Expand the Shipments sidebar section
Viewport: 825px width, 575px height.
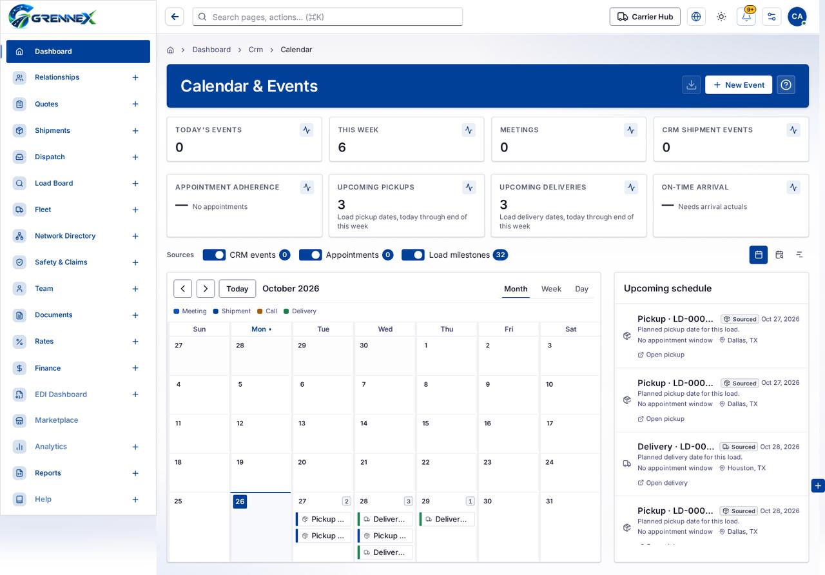click(x=135, y=131)
